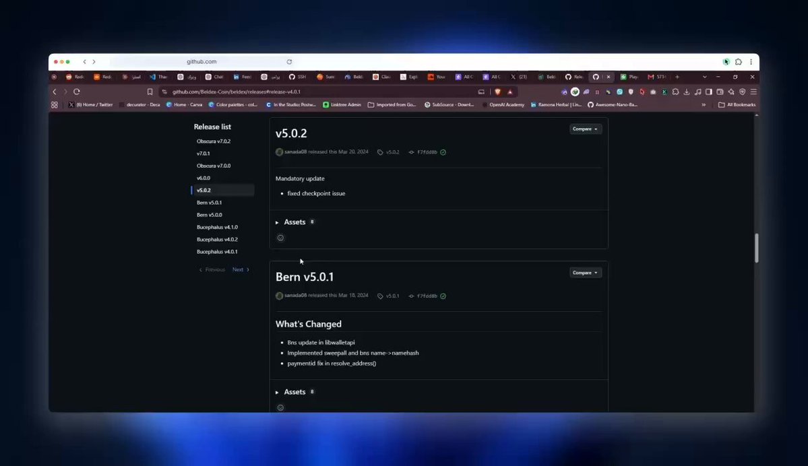Open Brave Rewards triangle icon
The width and height of the screenshot is (808, 466).
[510, 92]
